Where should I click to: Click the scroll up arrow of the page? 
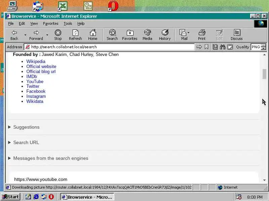point(264,55)
